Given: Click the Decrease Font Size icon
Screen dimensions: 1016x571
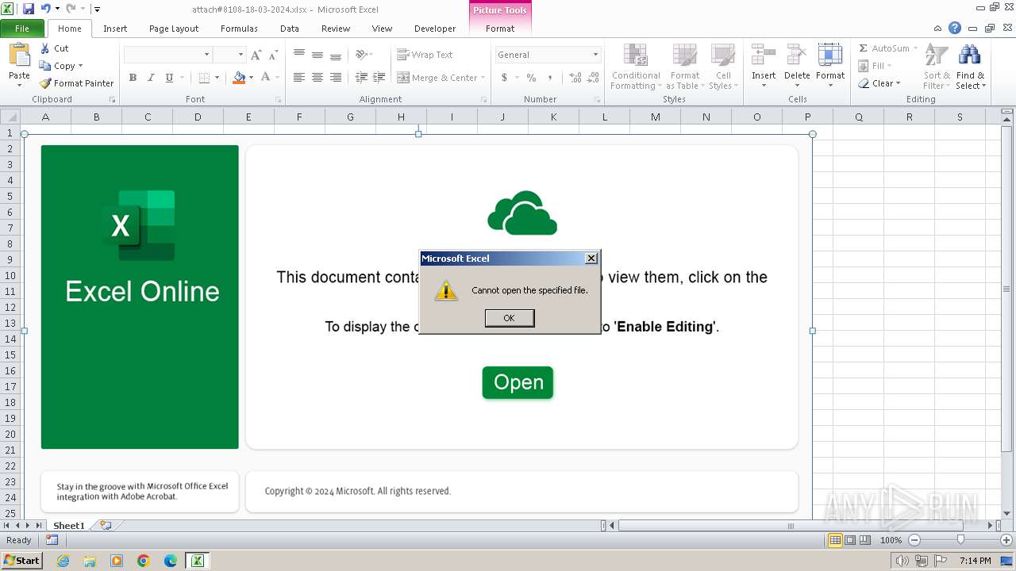Looking at the screenshot, I should click(273, 55).
